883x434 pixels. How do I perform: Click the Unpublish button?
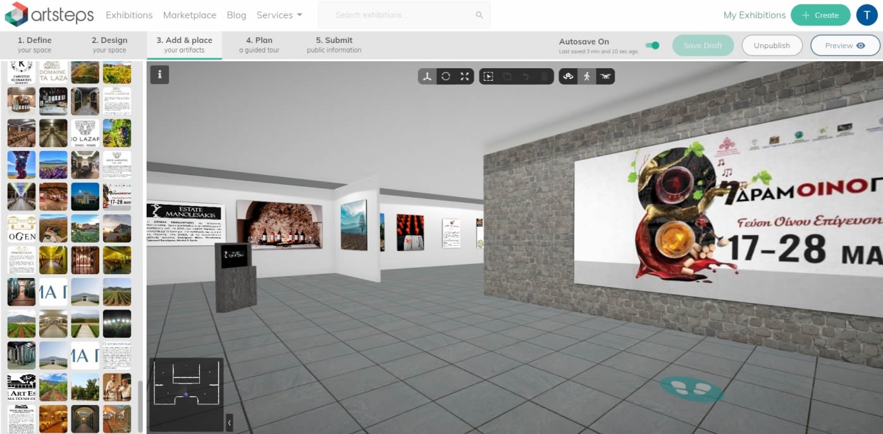(772, 45)
